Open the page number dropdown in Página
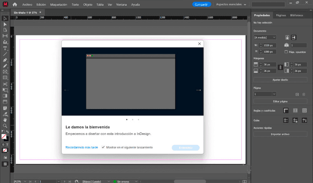The image size is (313, 183). (274, 94)
